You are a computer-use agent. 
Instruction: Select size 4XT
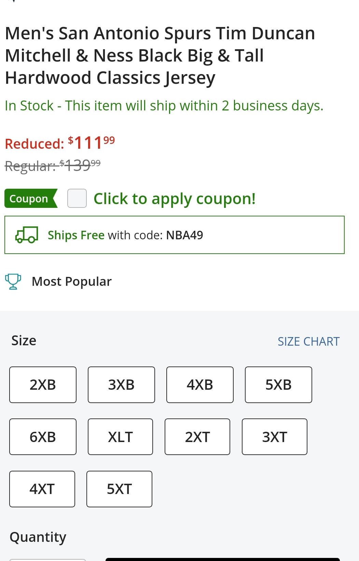tap(42, 489)
